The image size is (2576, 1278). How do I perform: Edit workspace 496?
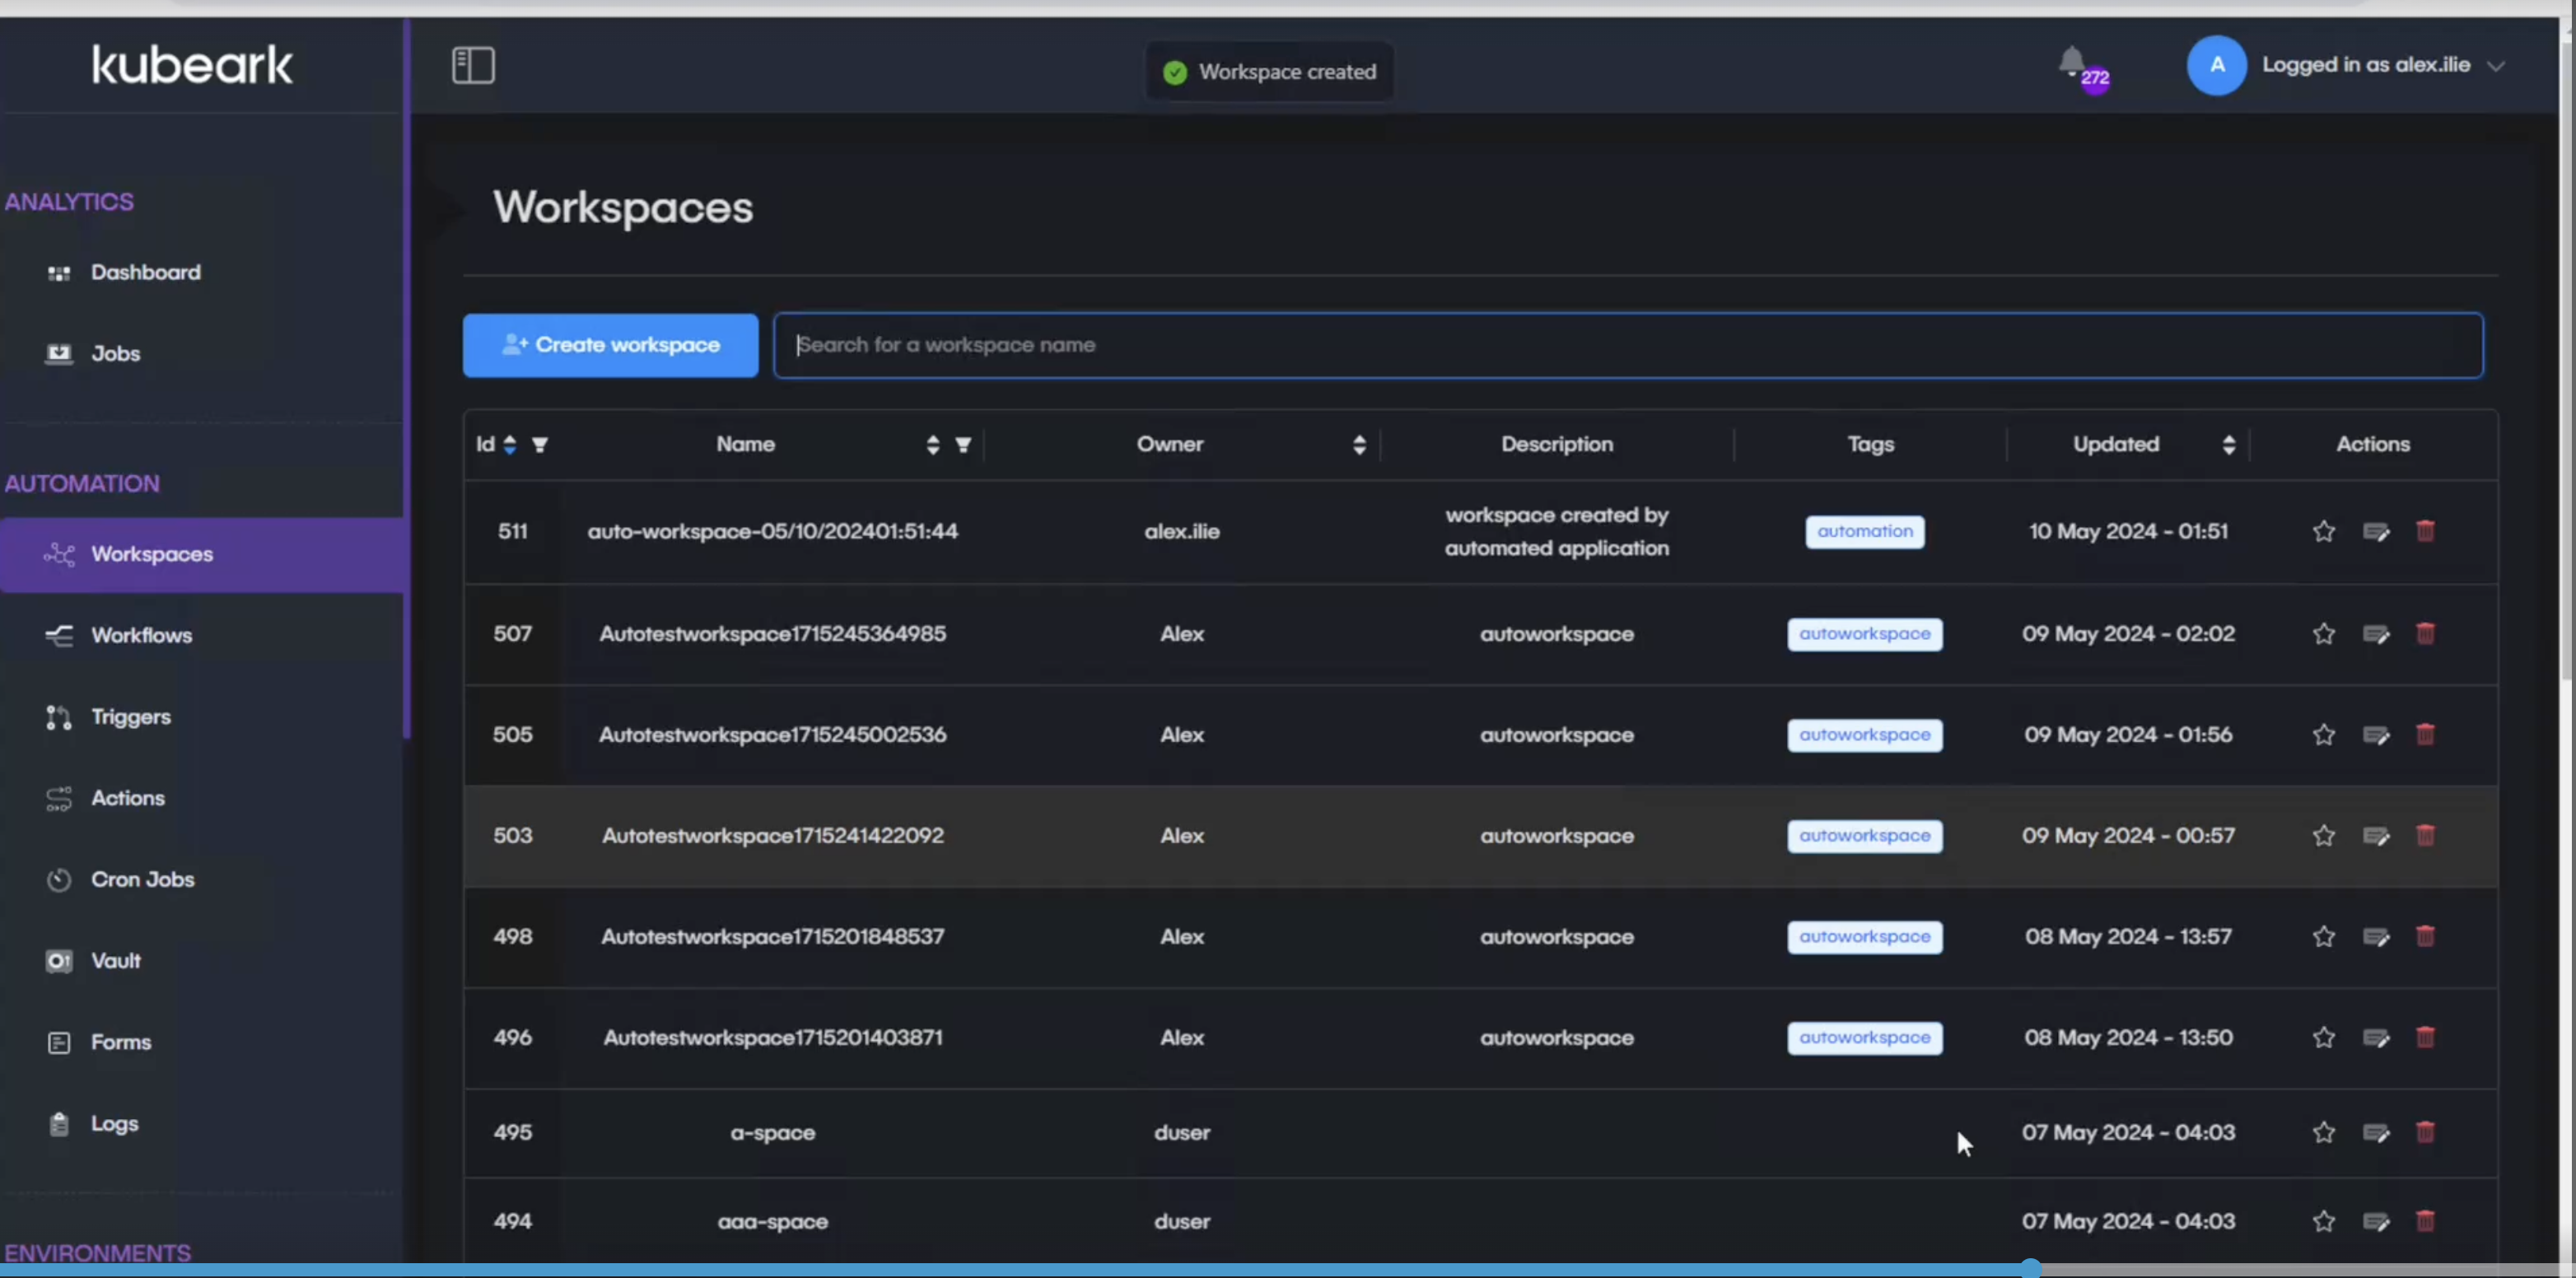[2376, 1038]
